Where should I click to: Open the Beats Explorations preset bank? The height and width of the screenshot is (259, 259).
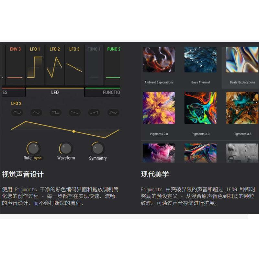coord(242,60)
